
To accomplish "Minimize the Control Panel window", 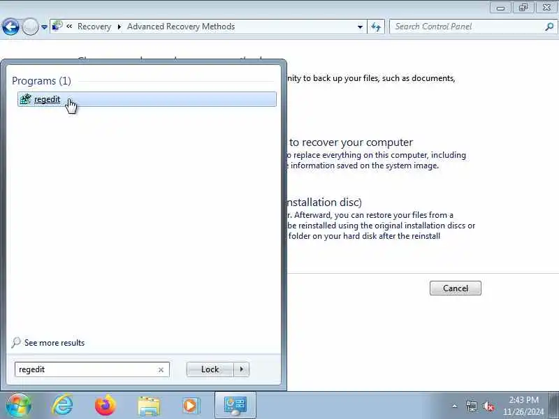I will pyautogui.click(x=500, y=8).
